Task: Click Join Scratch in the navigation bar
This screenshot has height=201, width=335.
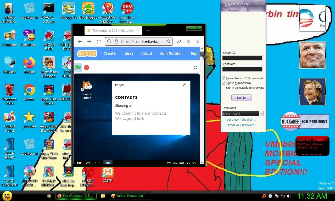Action: point(171,53)
